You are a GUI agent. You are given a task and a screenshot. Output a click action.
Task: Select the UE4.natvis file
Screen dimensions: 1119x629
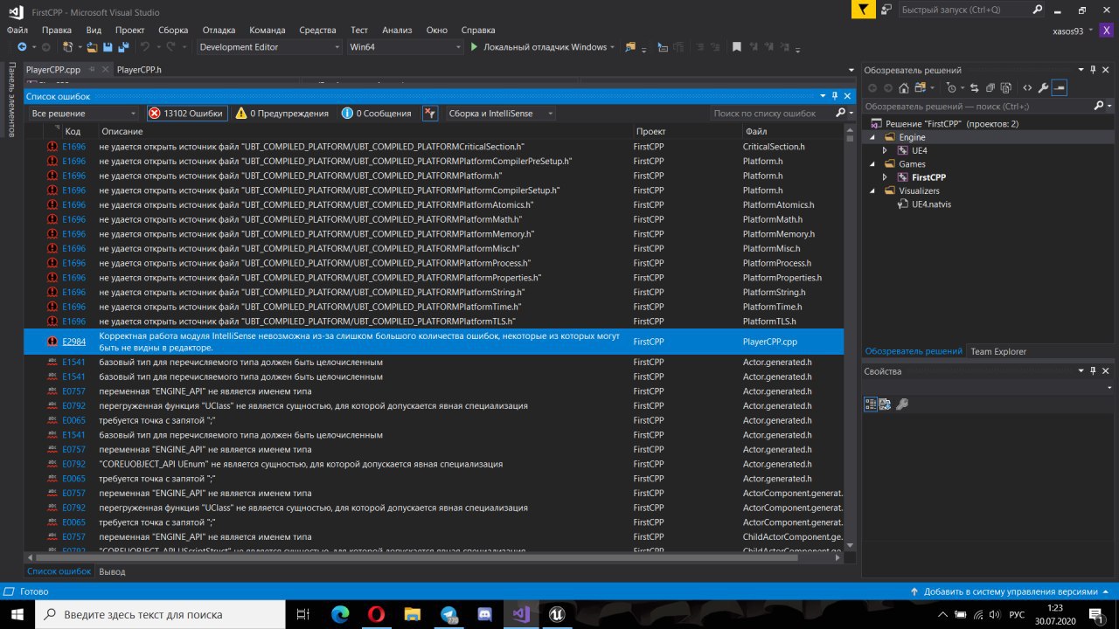931,204
